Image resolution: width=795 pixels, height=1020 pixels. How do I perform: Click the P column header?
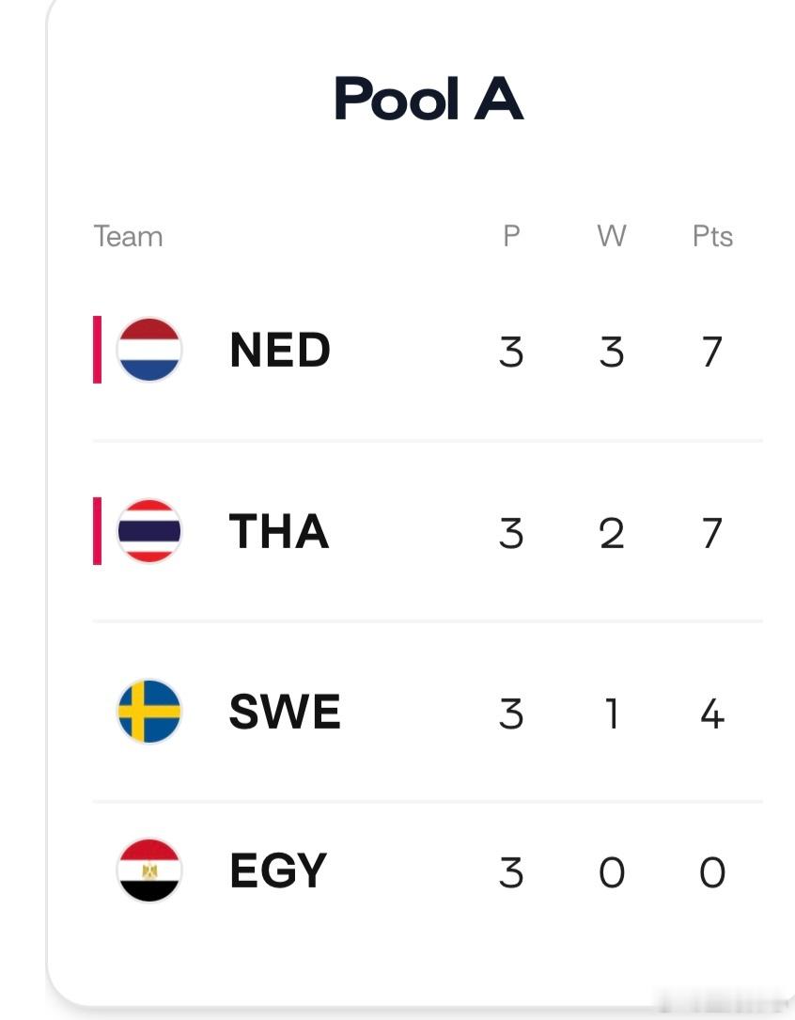511,235
